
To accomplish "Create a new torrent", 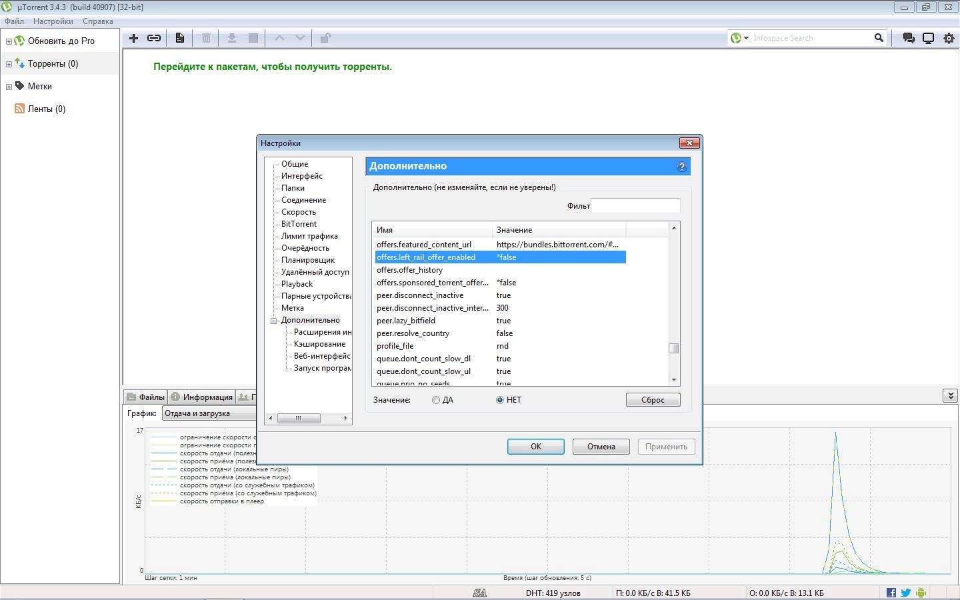I will [179, 38].
